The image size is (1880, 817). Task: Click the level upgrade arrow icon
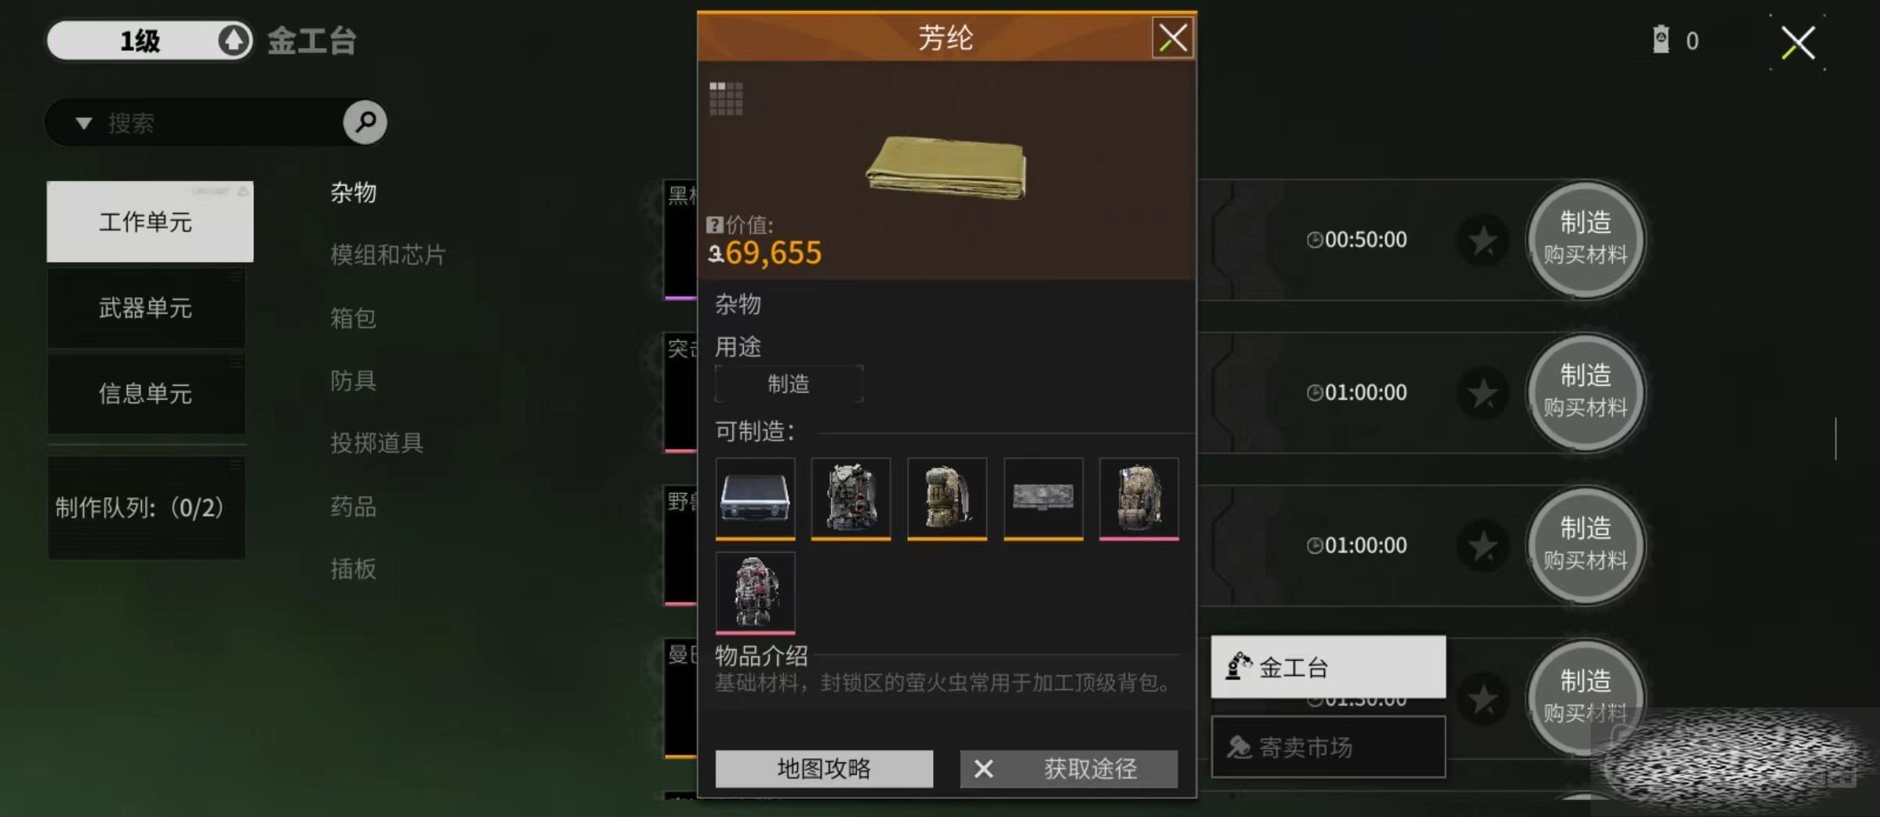(234, 40)
